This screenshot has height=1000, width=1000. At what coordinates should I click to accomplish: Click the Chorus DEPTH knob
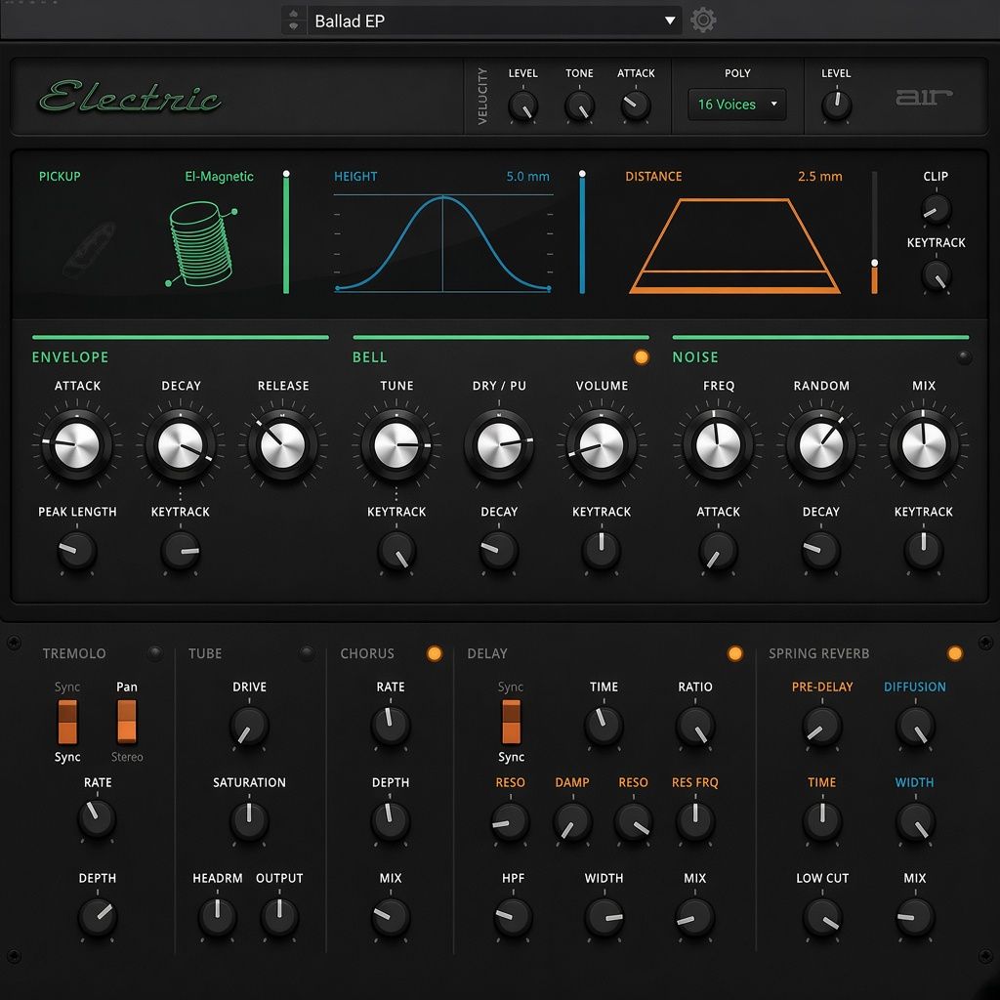point(391,821)
